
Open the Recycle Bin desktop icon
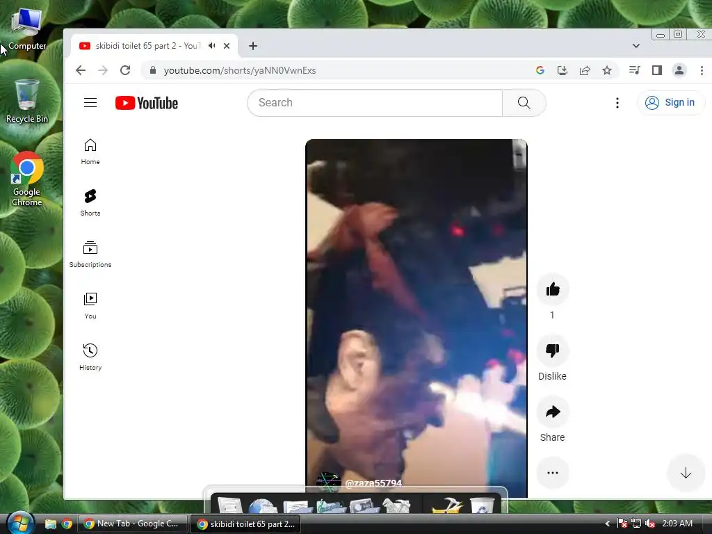27,102
